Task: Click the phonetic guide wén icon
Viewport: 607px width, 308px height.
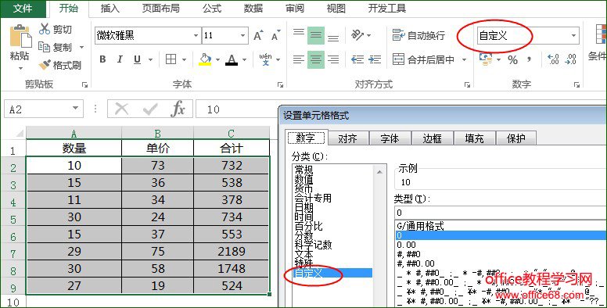Action: coord(266,59)
